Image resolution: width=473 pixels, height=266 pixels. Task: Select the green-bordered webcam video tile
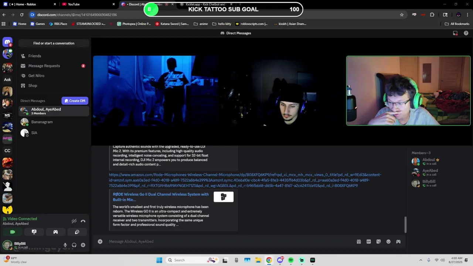(408, 91)
